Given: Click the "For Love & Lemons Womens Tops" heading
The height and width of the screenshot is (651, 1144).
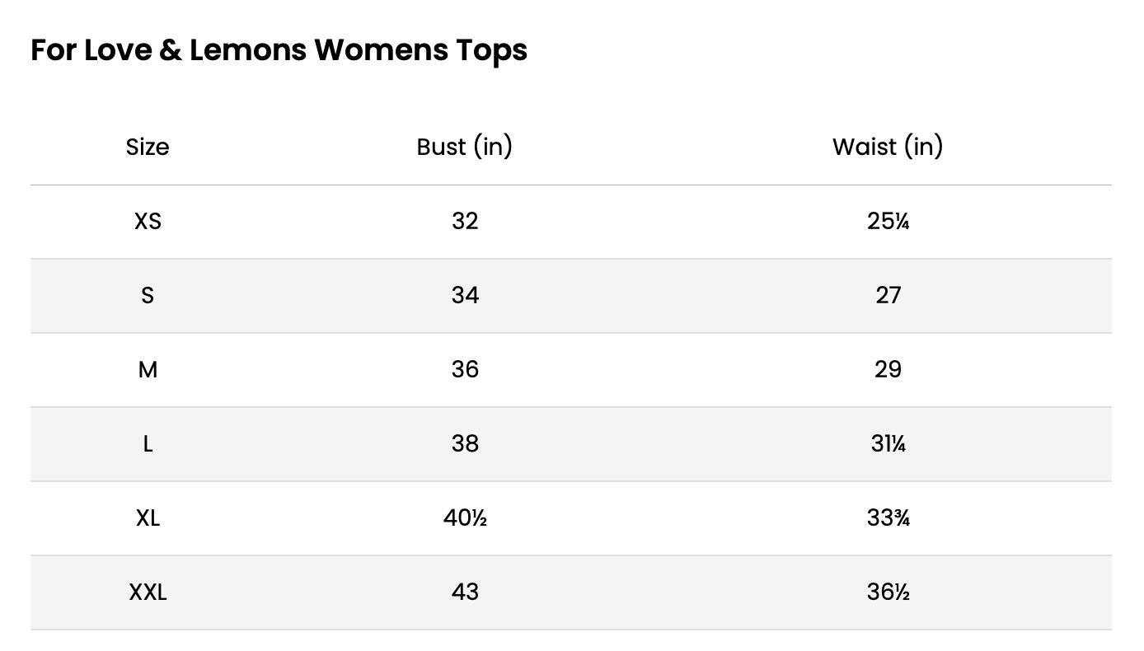Looking at the screenshot, I should coord(279,50).
